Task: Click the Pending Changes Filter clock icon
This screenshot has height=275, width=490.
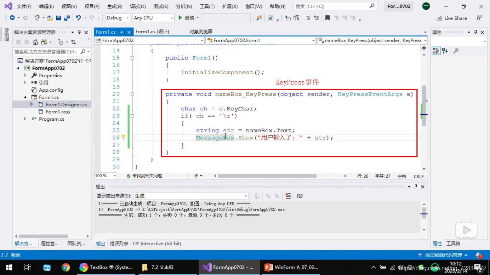Action: (x=61, y=42)
